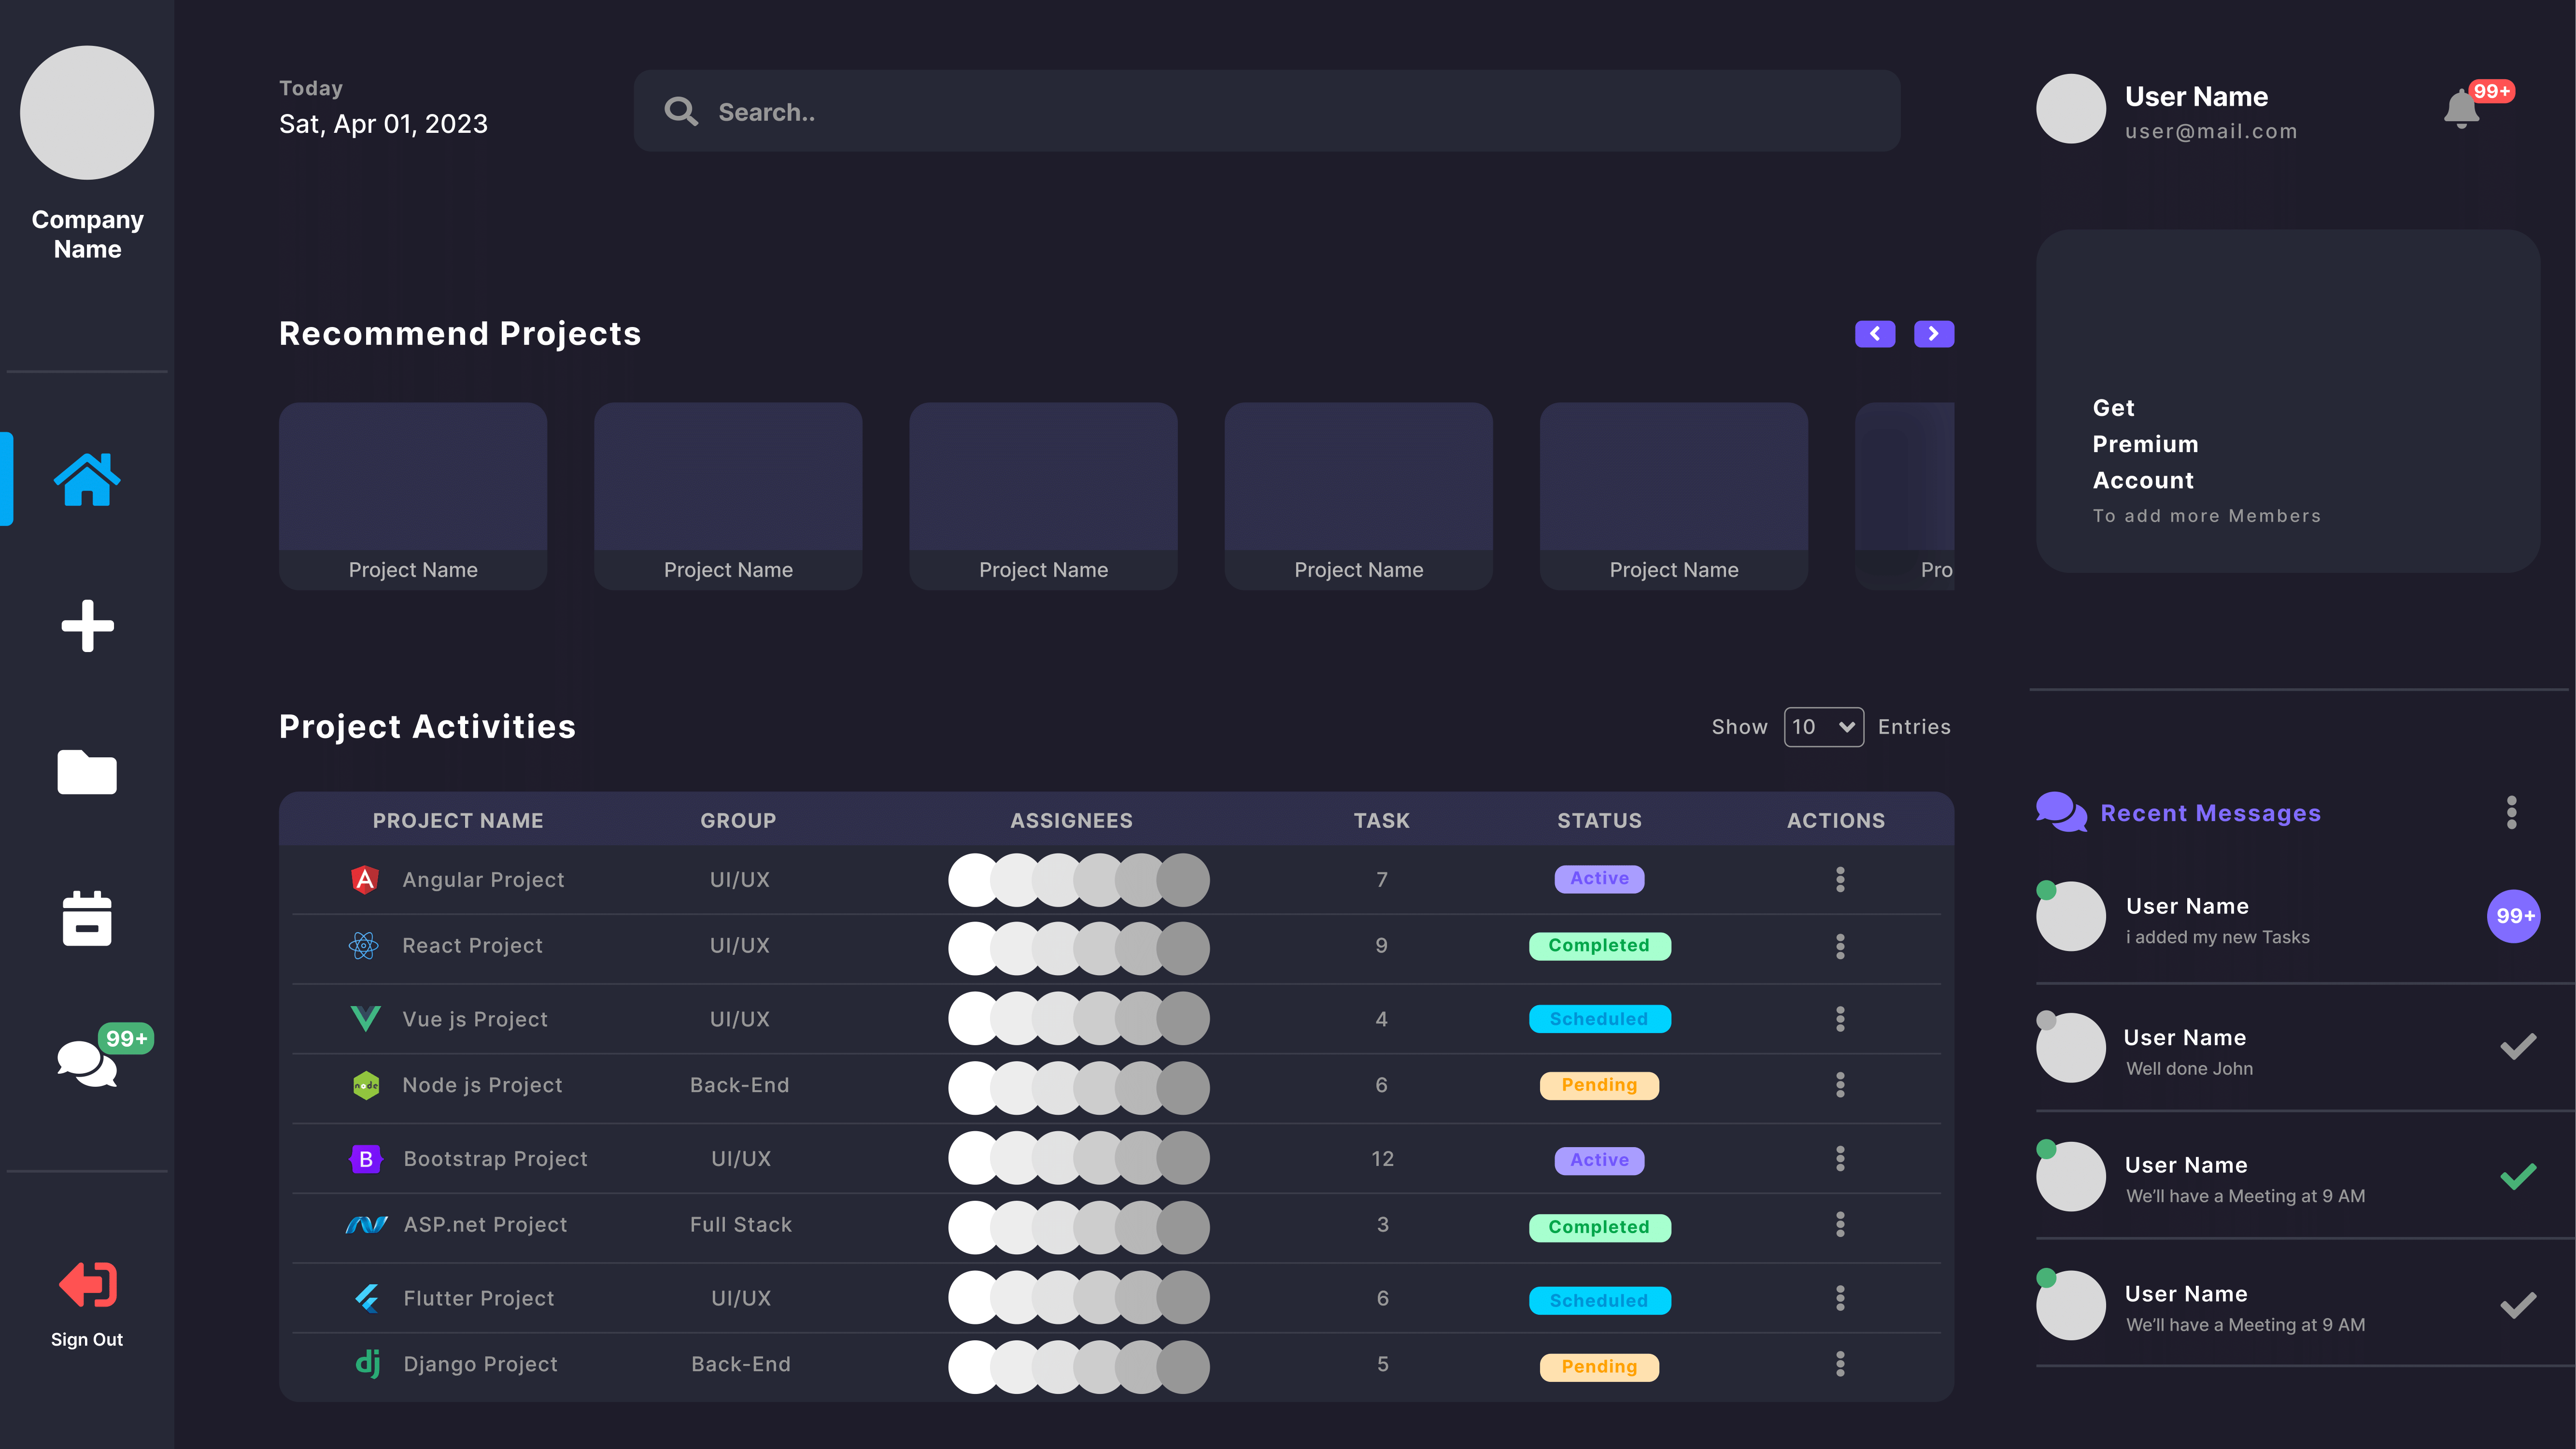
Task: Open actions menu for Django Project row
Action: pyautogui.click(x=1840, y=1364)
